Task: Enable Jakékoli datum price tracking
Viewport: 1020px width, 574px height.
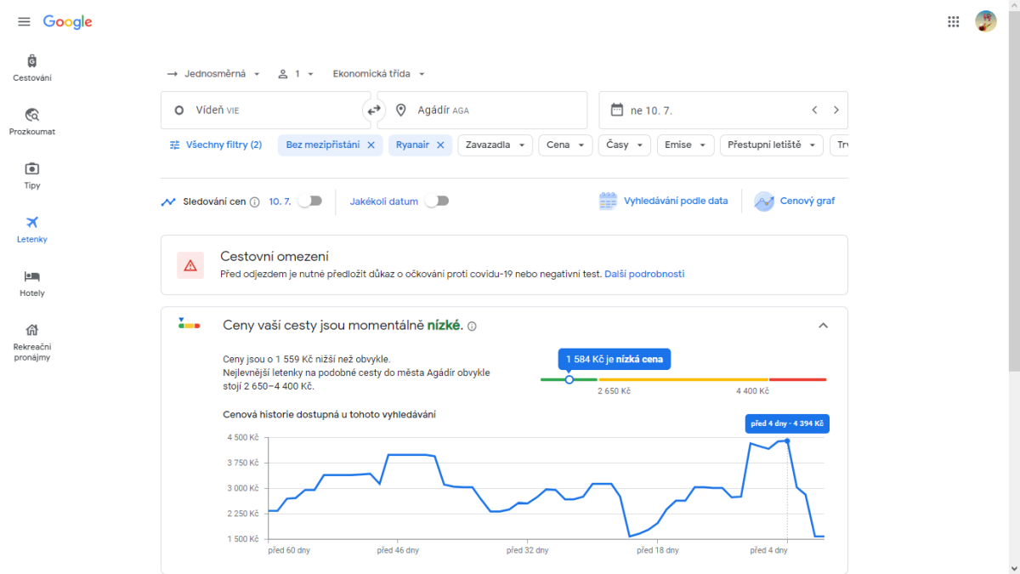Action: [436, 202]
